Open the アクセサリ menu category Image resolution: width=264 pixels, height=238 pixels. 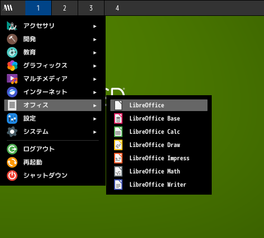[53, 26]
